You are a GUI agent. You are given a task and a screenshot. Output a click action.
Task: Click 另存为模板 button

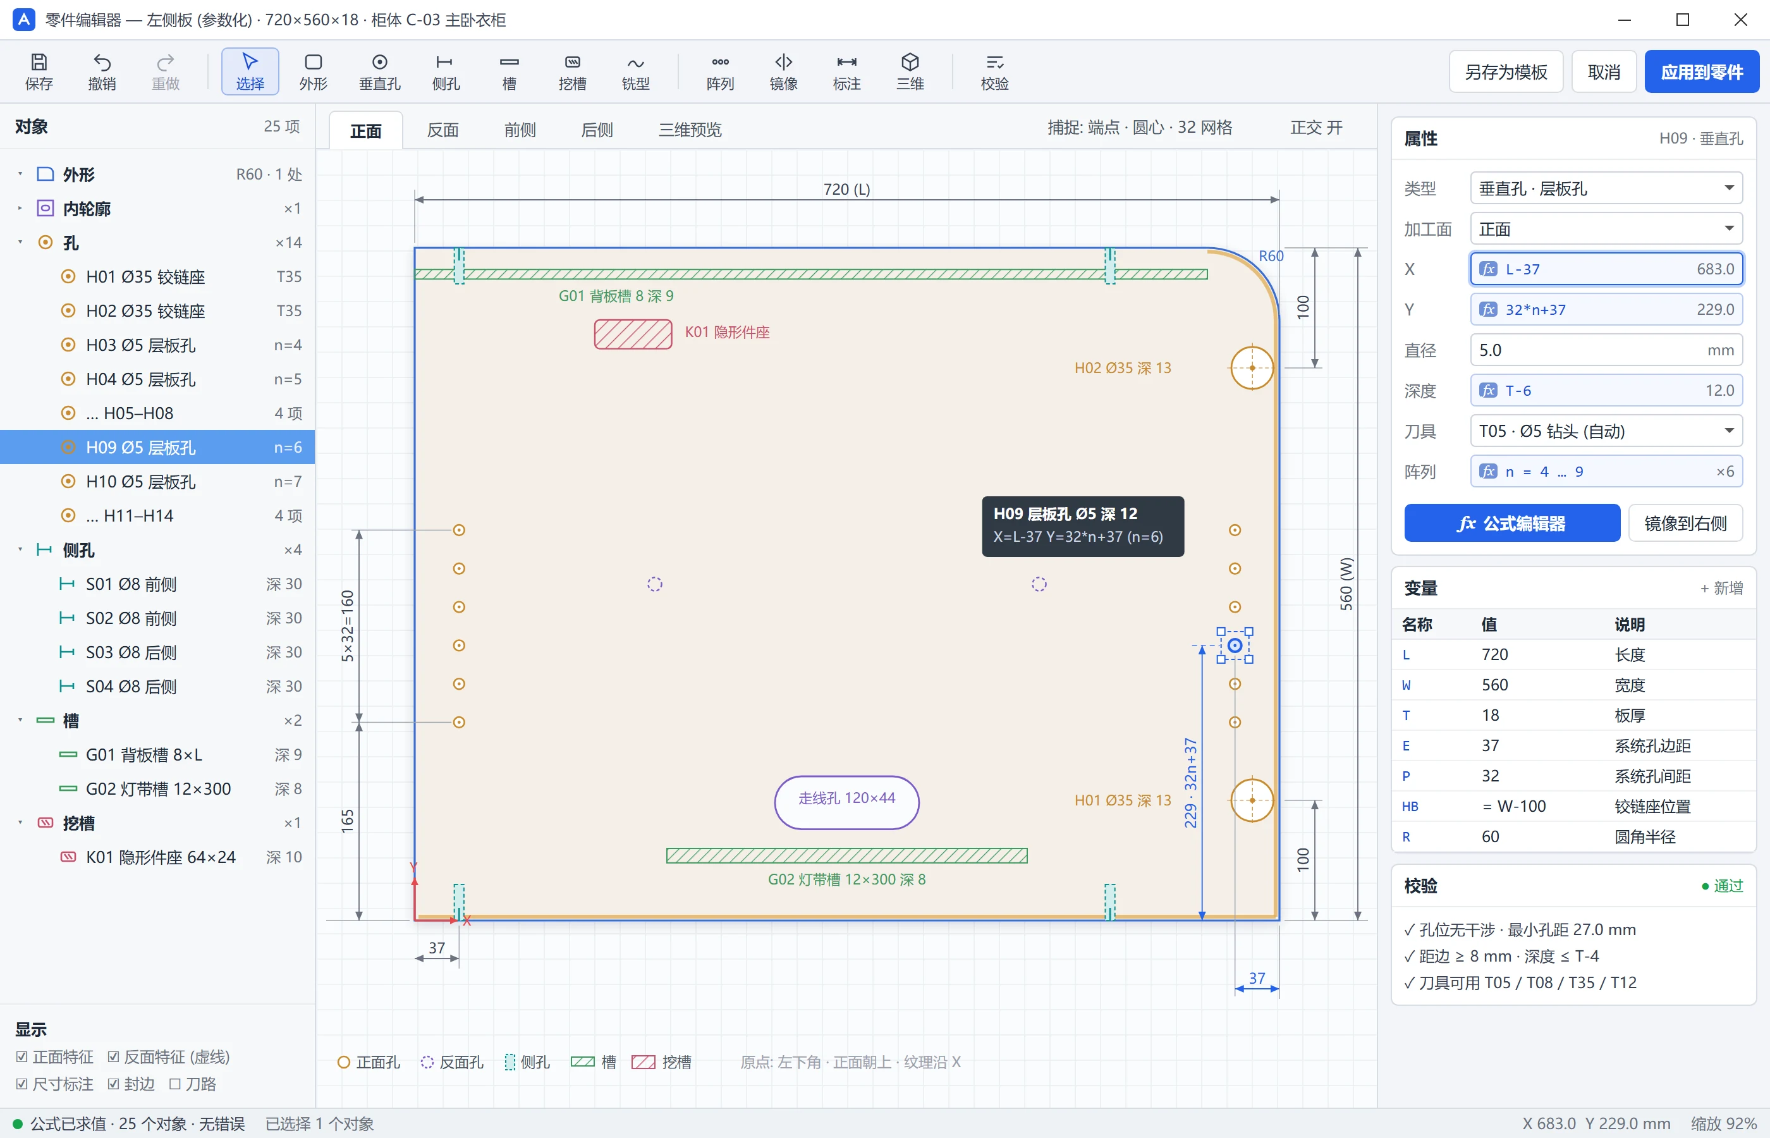point(1506,71)
